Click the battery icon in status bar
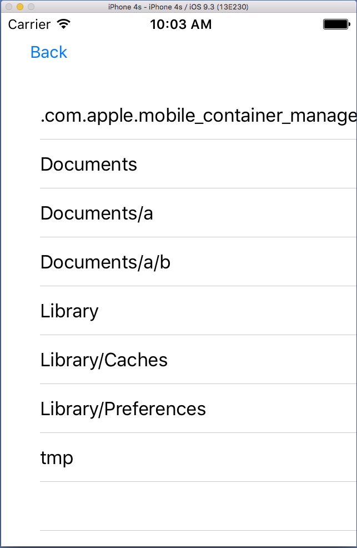Image resolution: width=357 pixels, height=548 pixels. point(335,24)
